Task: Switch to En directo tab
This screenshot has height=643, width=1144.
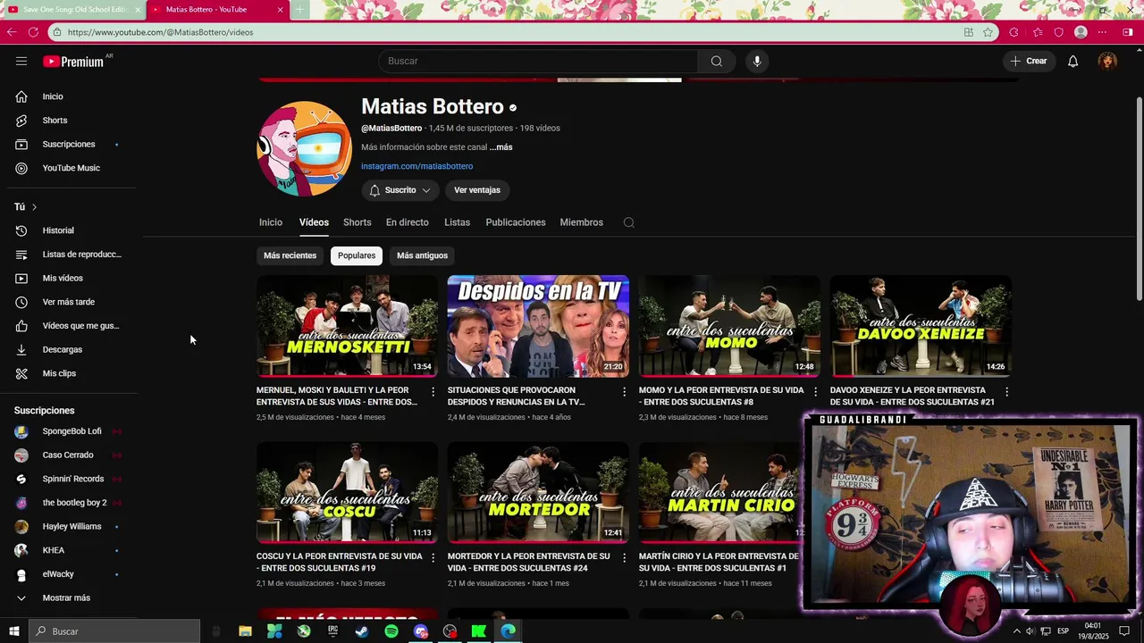Action: click(x=408, y=222)
